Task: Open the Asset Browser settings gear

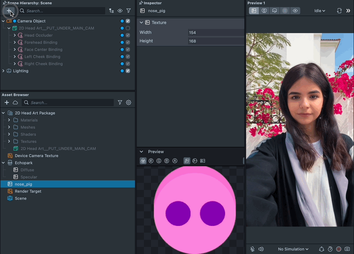Action: (x=129, y=102)
